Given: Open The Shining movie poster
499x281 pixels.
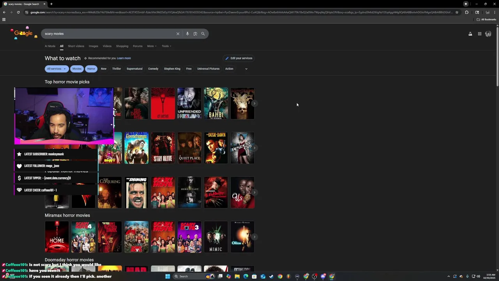Looking at the screenshot, I should click(136, 192).
